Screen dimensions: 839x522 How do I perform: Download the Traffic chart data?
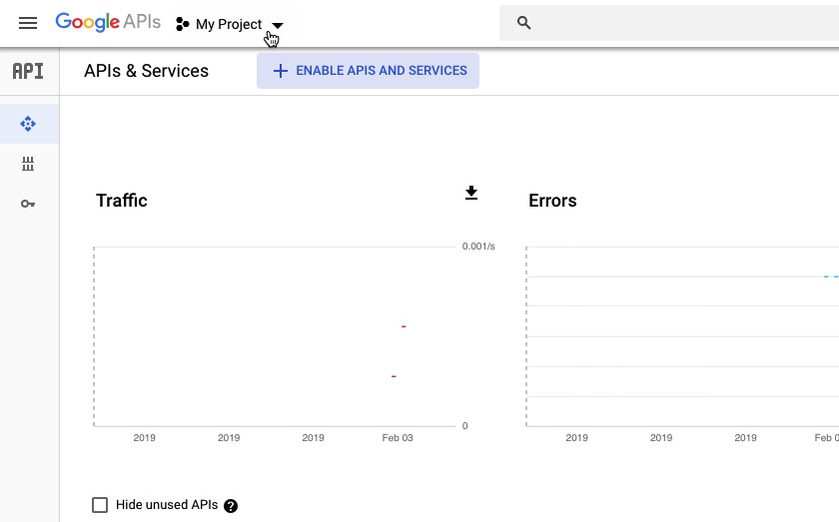tap(471, 194)
